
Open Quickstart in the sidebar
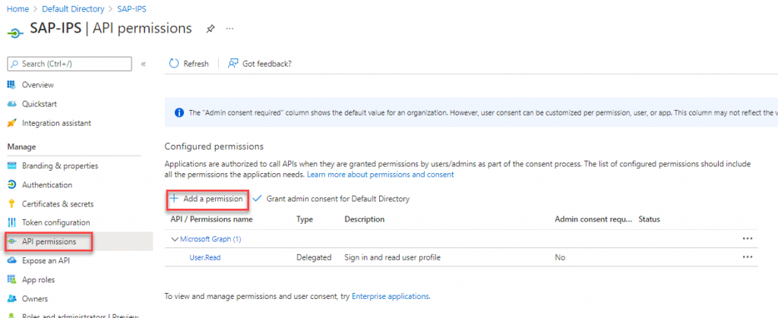point(40,104)
